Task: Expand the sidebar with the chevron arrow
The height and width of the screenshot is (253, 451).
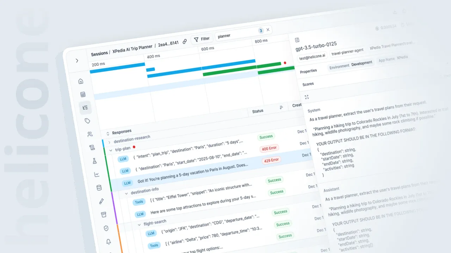Action: [x=77, y=60]
